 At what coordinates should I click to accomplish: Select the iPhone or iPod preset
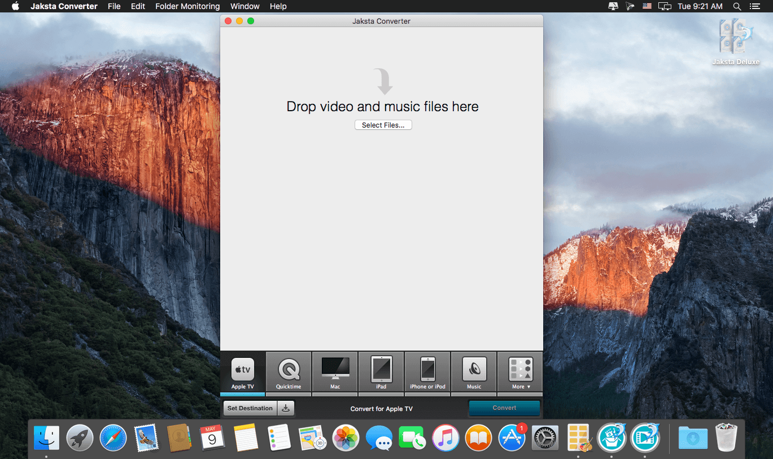[x=427, y=372]
